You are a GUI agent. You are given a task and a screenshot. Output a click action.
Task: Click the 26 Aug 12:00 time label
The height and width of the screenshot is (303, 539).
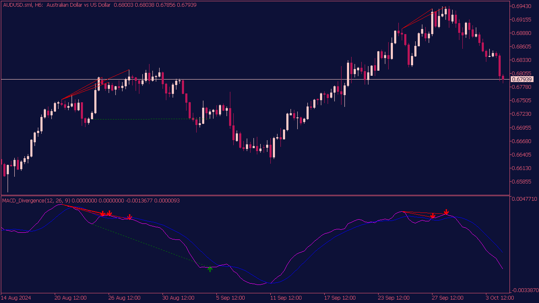125,298
